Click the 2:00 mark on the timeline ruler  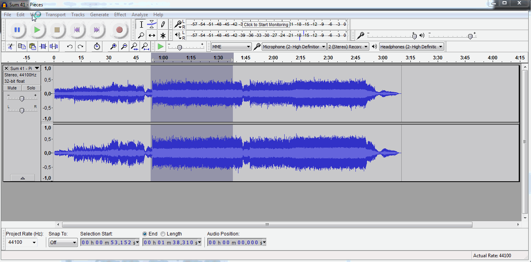(x=273, y=58)
